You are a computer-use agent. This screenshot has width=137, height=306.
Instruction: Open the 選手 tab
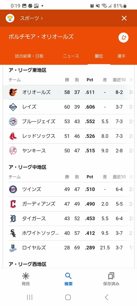click(x=122, y=56)
